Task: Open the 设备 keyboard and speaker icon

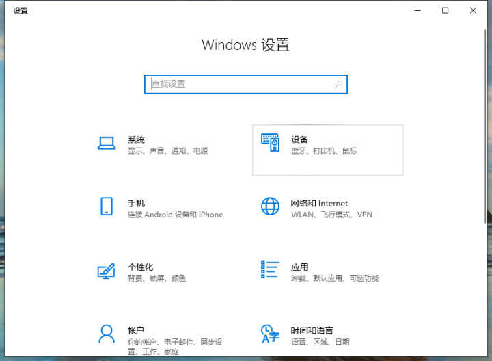Action: [270, 143]
